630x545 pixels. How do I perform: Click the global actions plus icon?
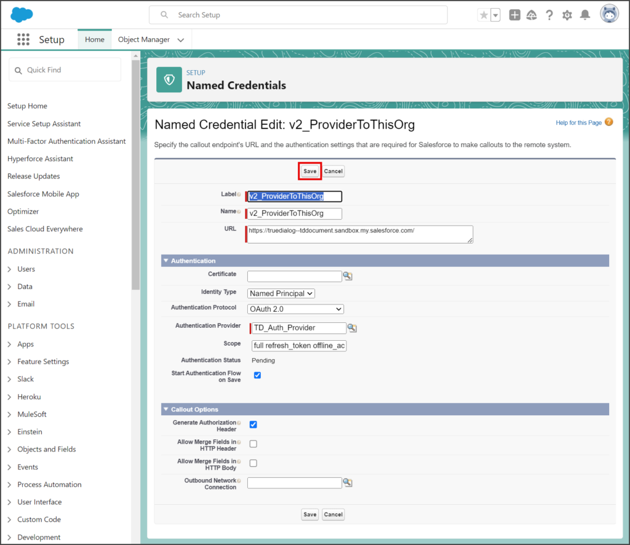[514, 15]
